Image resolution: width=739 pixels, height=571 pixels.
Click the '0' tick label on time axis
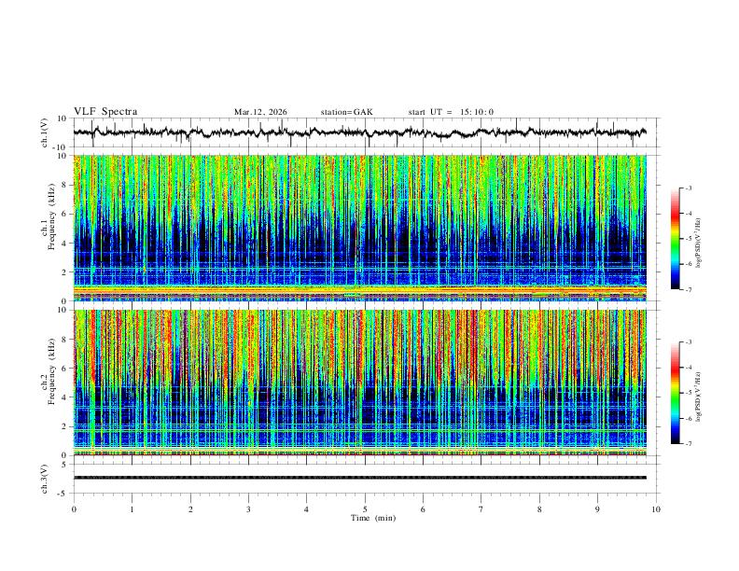pos(74,509)
